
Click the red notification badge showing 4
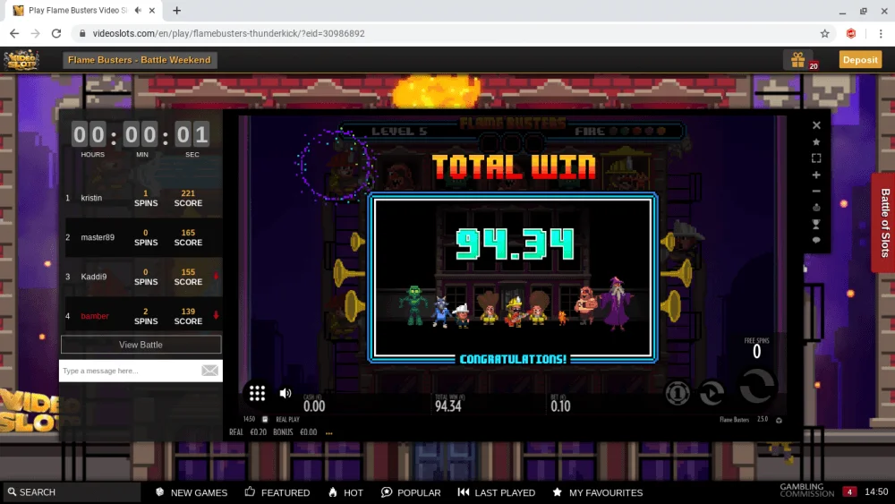point(849,492)
